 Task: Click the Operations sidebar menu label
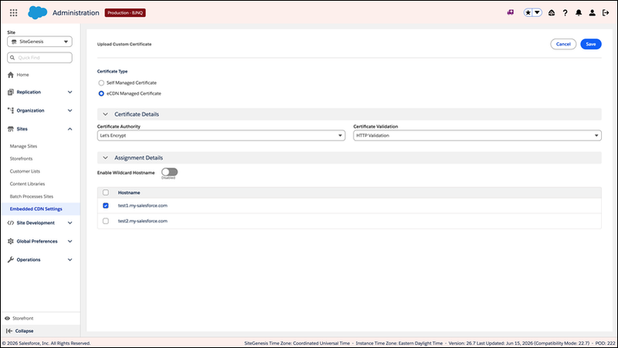pyautogui.click(x=29, y=260)
